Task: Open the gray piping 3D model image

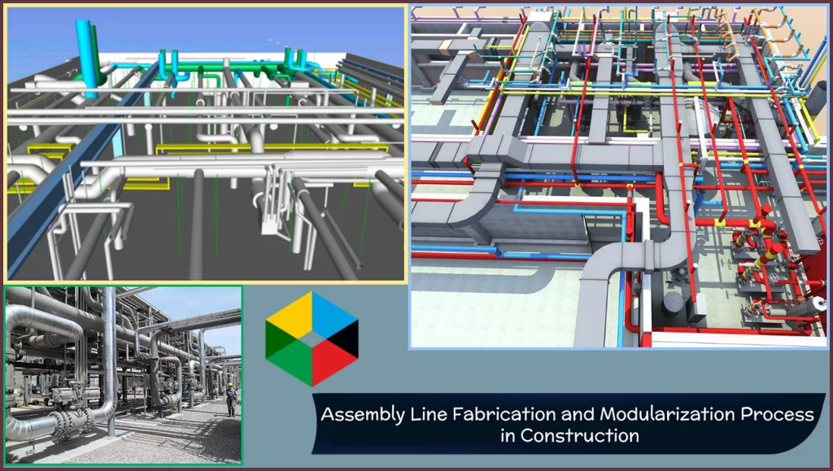Action: [x=205, y=143]
